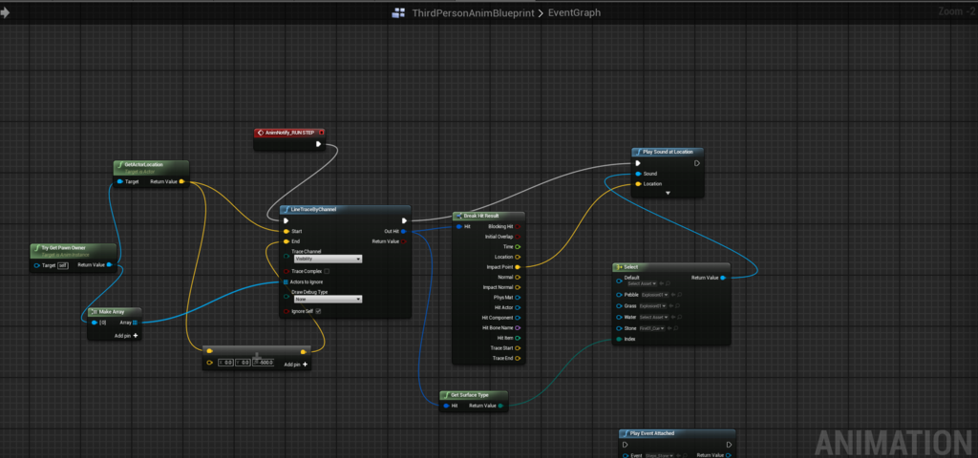
Task: Open the Stone sound asset dropdown
Action: [x=652, y=328]
